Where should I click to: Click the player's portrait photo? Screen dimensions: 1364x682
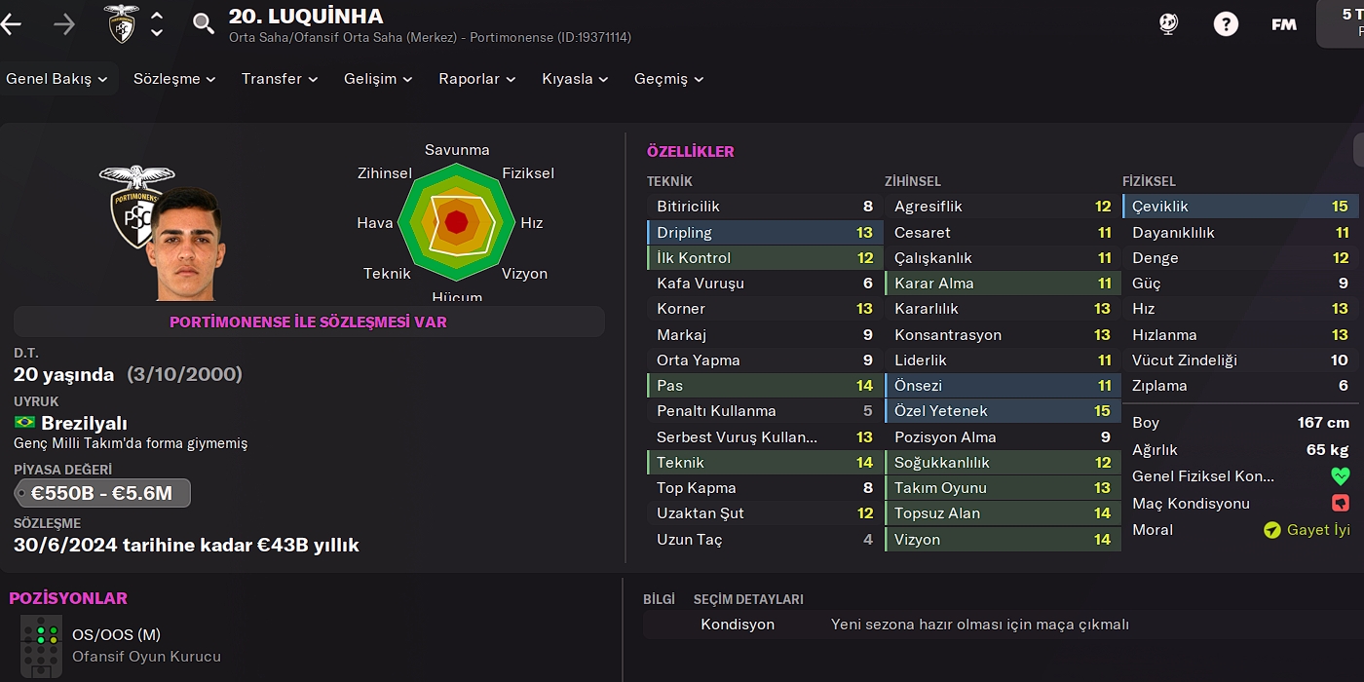(185, 244)
